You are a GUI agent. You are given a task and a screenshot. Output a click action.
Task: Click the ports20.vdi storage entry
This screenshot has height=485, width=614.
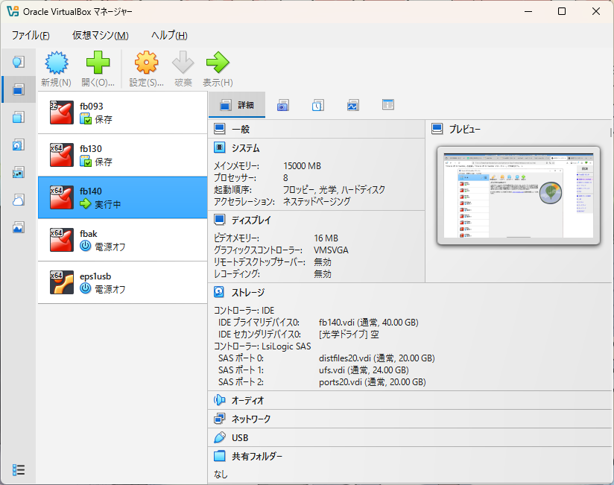373,382
